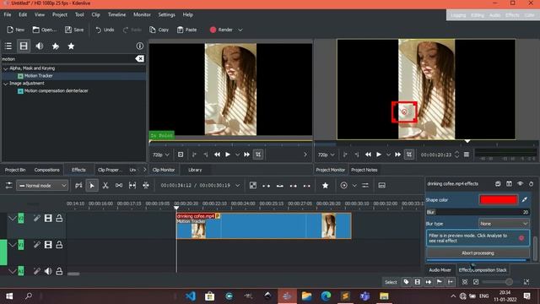The height and width of the screenshot is (304, 540).
Task: Select the razor cut tool
Action: pyautogui.click(x=105, y=186)
